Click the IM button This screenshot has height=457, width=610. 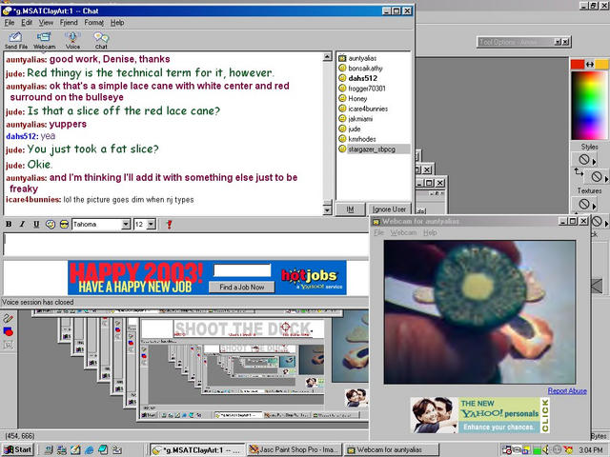350,209
